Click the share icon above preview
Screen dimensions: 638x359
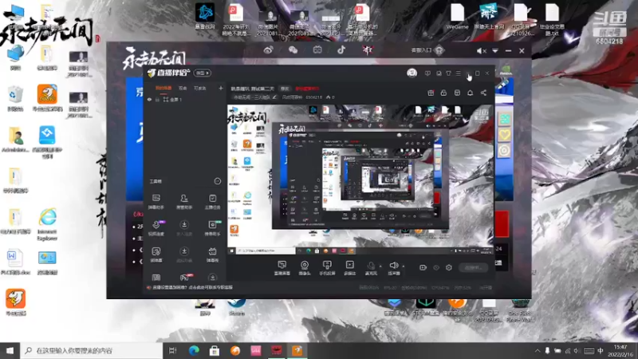point(483,93)
